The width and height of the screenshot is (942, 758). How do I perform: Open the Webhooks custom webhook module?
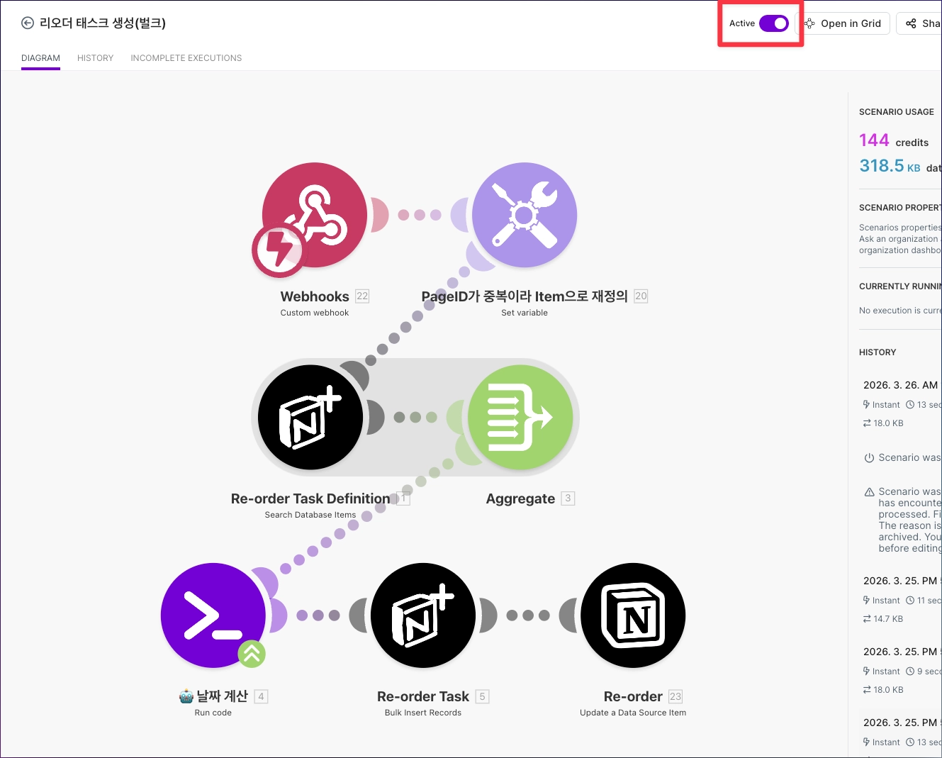tap(315, 215)
